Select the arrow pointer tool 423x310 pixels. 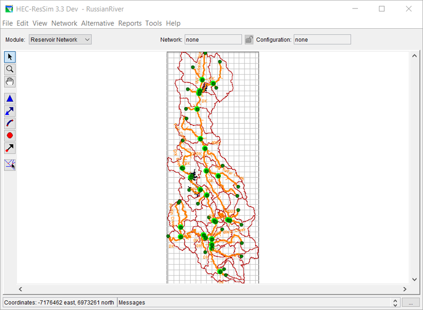click(10, 57)
